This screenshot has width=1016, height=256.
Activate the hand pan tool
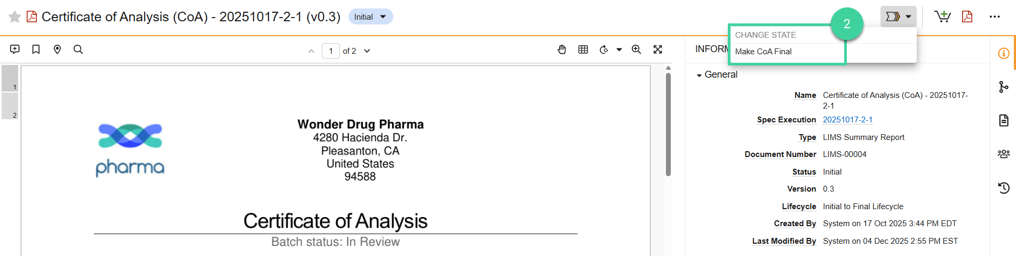[562, 49]
